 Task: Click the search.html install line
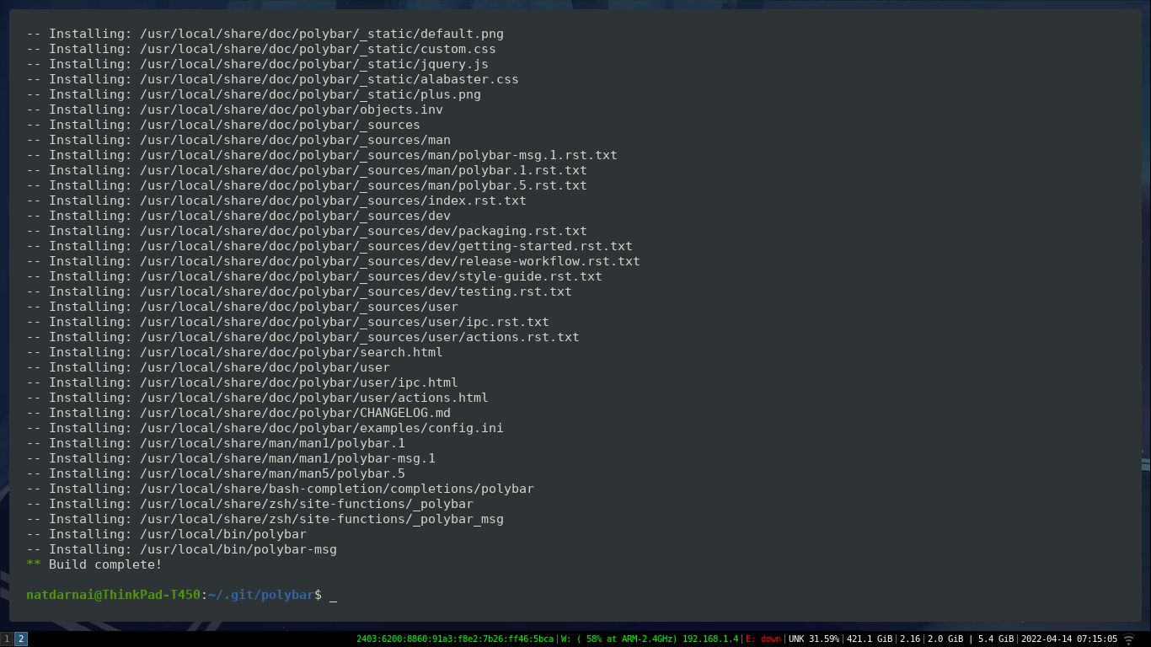pyautogui.click(x=234, y=352)
